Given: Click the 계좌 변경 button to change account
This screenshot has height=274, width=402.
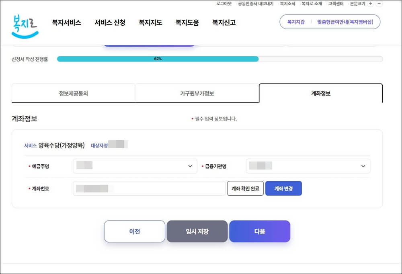Looking at the screenshot, I should [x=283, y=188].
